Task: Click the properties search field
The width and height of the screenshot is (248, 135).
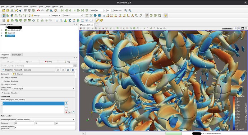Action: coord(37,66)
